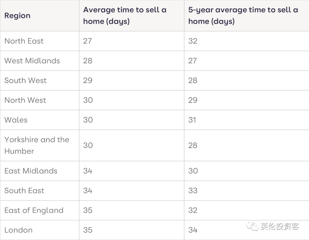The height and width of the screenshot is (240, 309).
Task: Select the "East Midlands" region cell
Action: click(31, 171)
